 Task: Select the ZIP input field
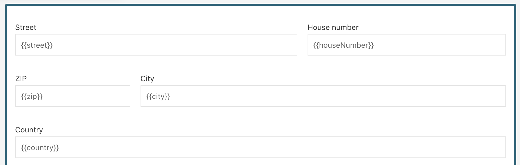(x=72, y=96)
